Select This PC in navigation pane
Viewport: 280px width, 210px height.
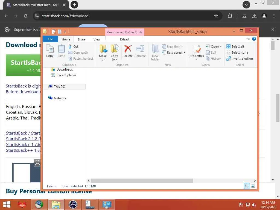point(64,87)
